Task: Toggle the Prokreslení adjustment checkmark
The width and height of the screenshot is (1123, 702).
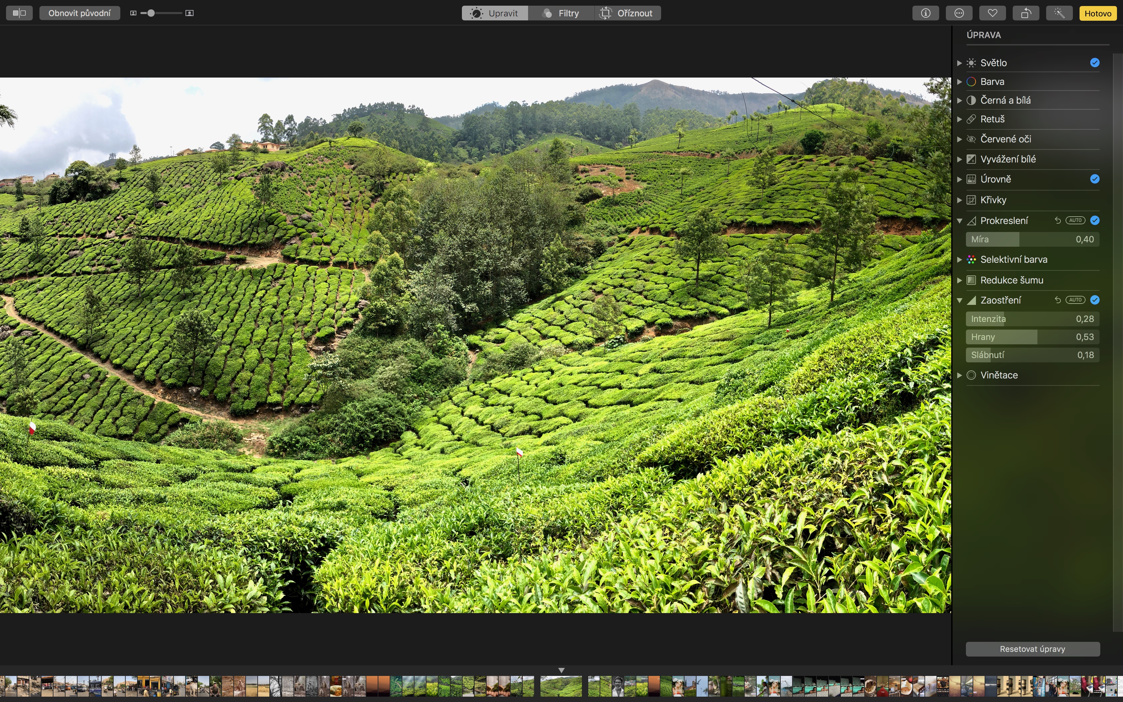Action: point(1095,221)
